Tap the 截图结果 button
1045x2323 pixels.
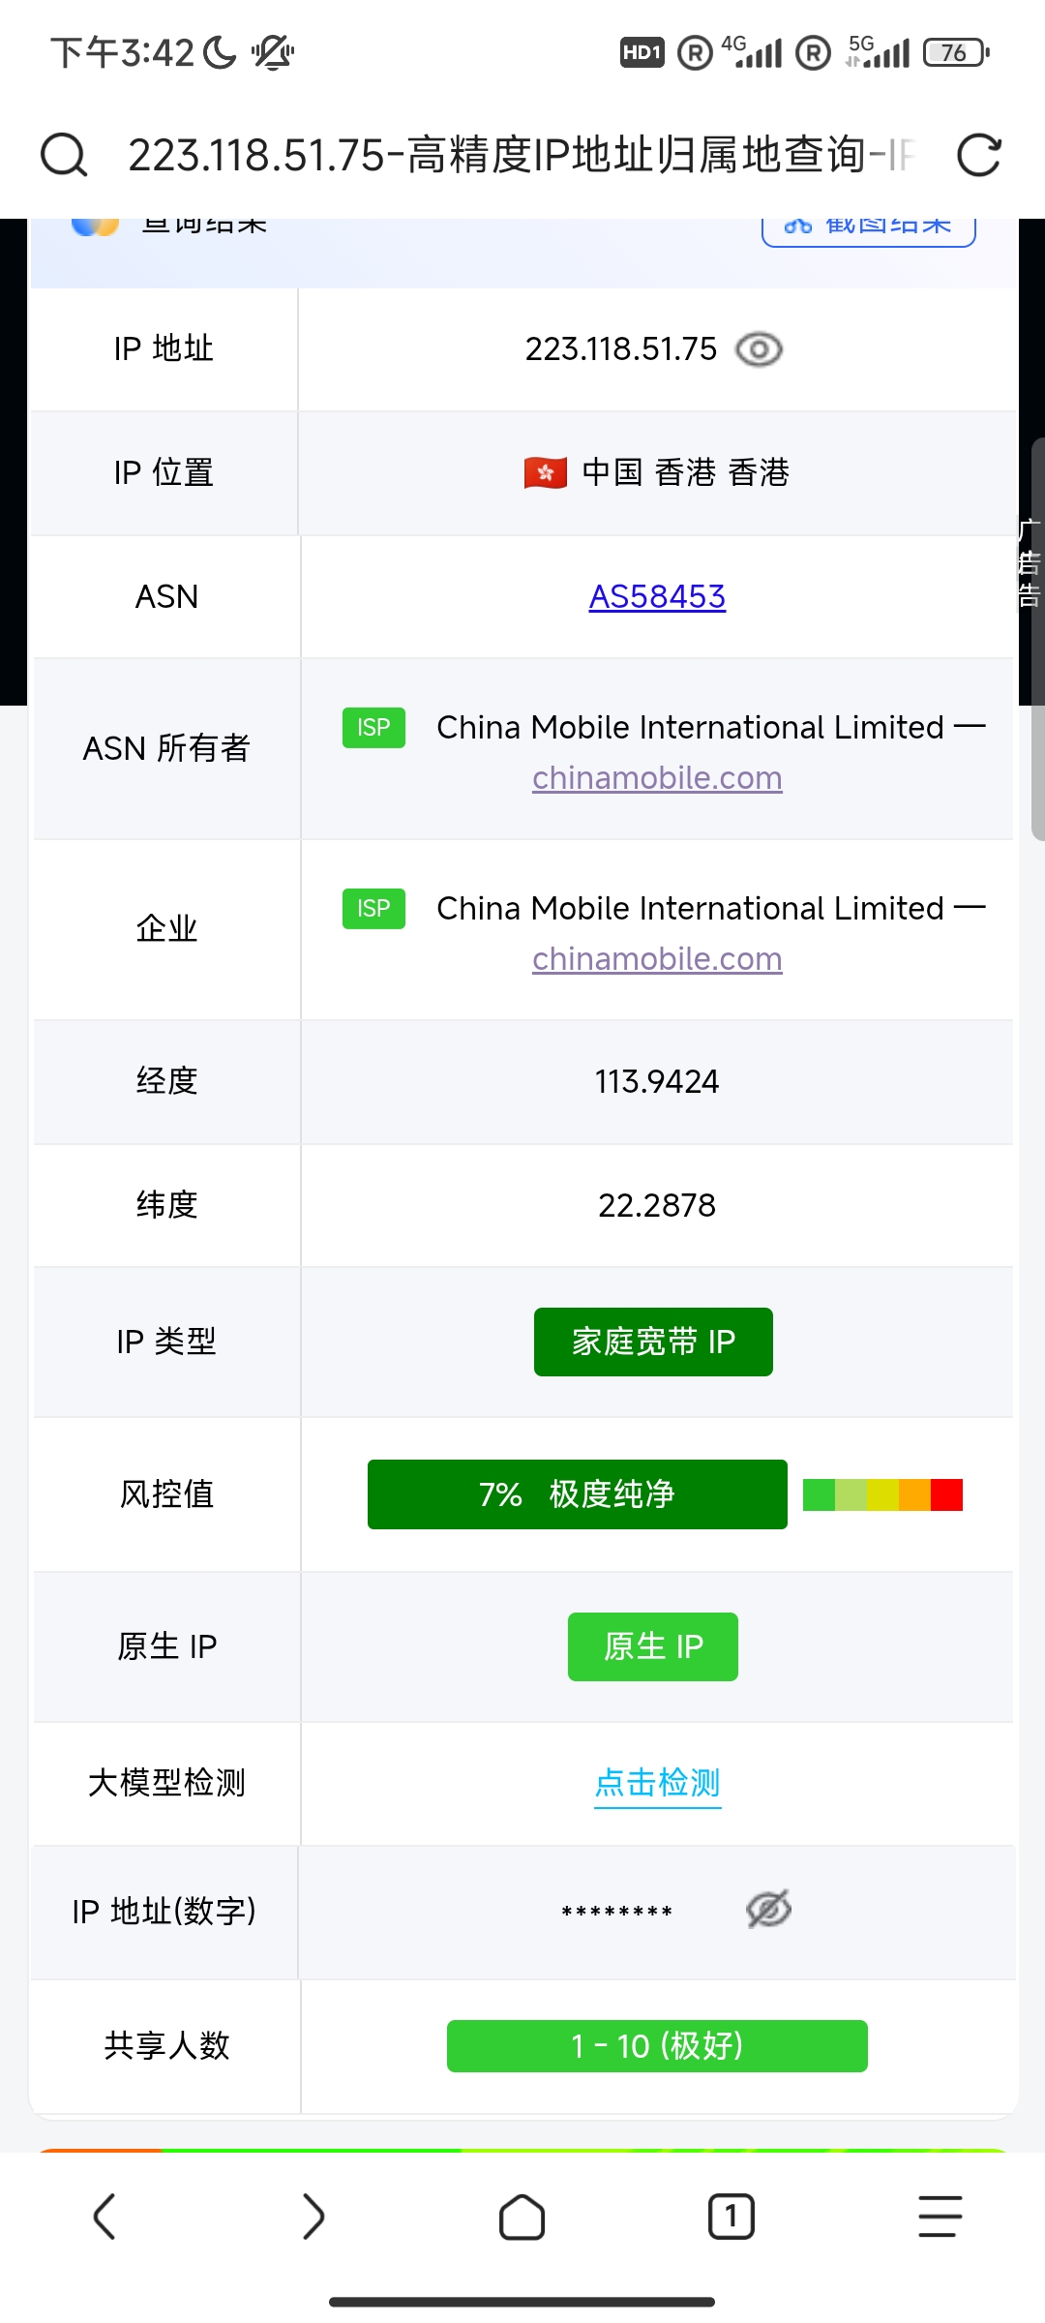[868, 228]
